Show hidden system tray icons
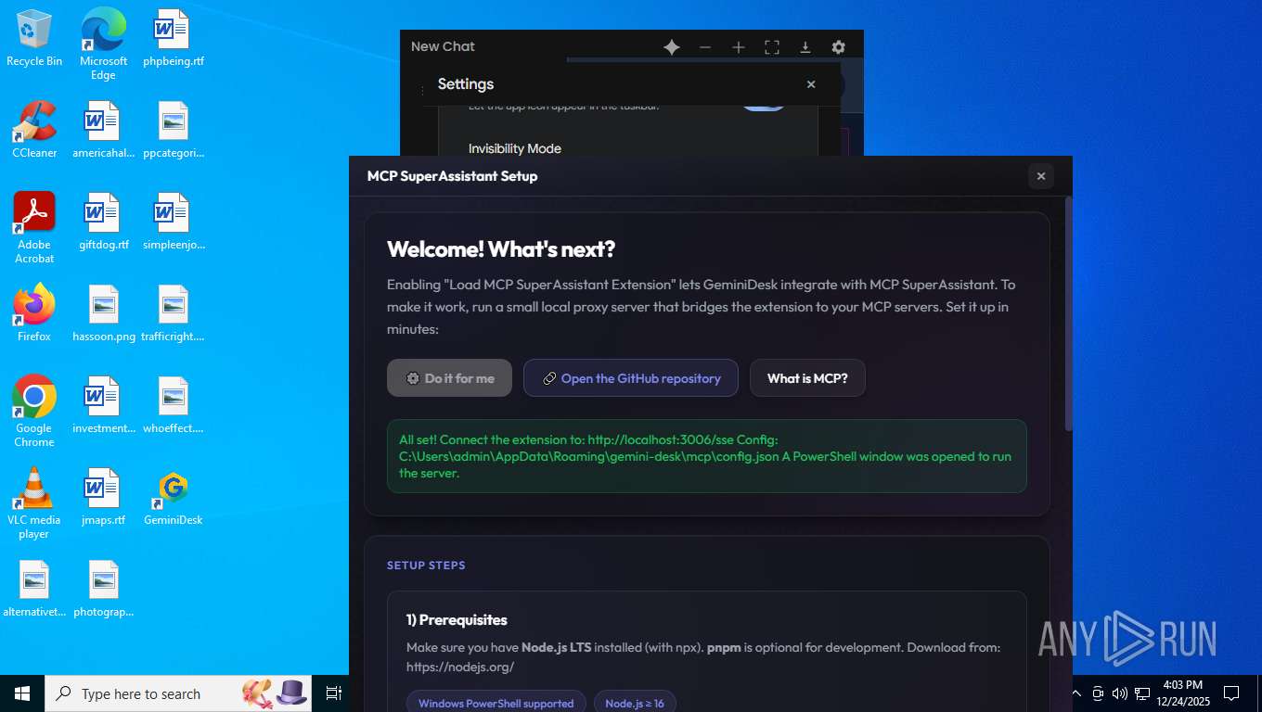 coord(1076,693)
